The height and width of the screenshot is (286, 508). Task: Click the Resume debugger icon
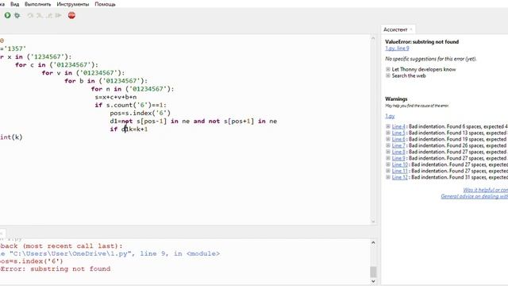[58, 15]
